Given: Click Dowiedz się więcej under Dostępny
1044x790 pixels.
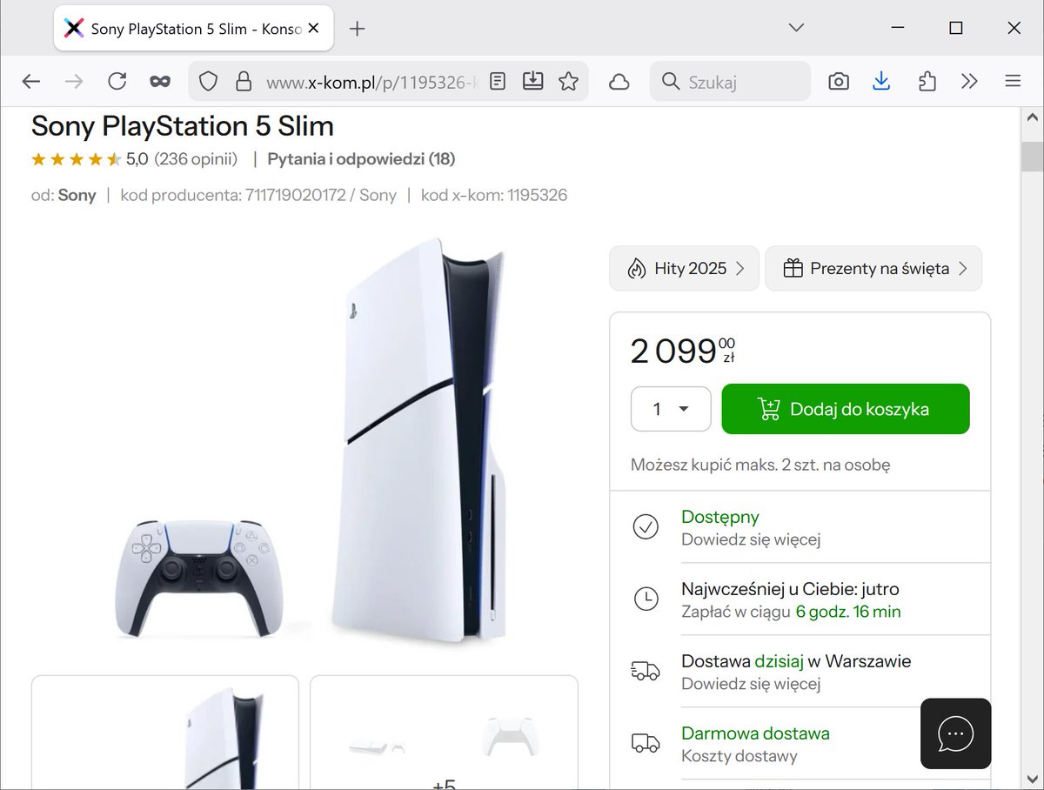Looking at the screenshot, I should pos(751,539).
